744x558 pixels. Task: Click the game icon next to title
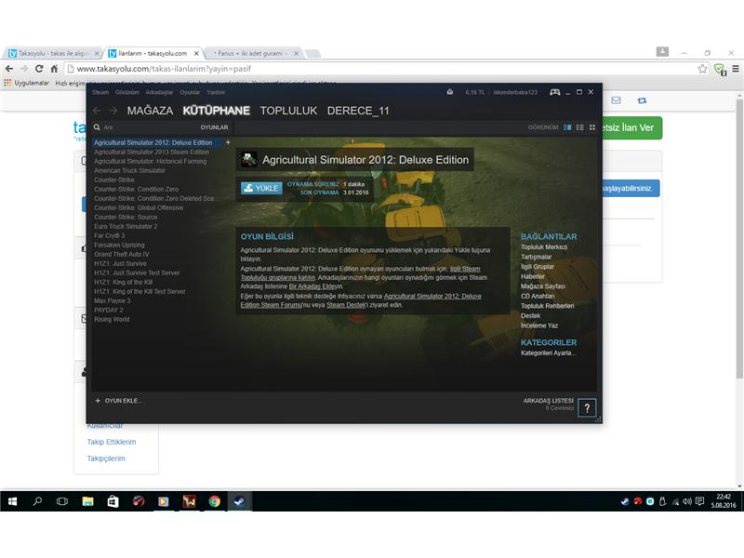(248, 159)
